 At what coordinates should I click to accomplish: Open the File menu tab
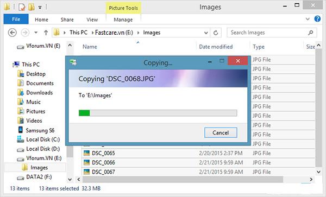16,20
